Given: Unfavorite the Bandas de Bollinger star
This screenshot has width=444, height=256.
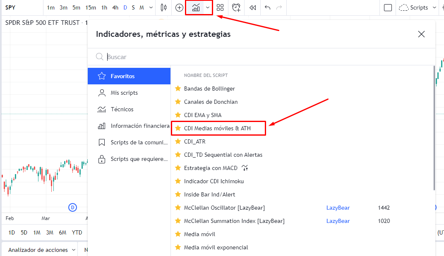Looking at the screenshot, I should pyautogui.click(x=178, y=89).
